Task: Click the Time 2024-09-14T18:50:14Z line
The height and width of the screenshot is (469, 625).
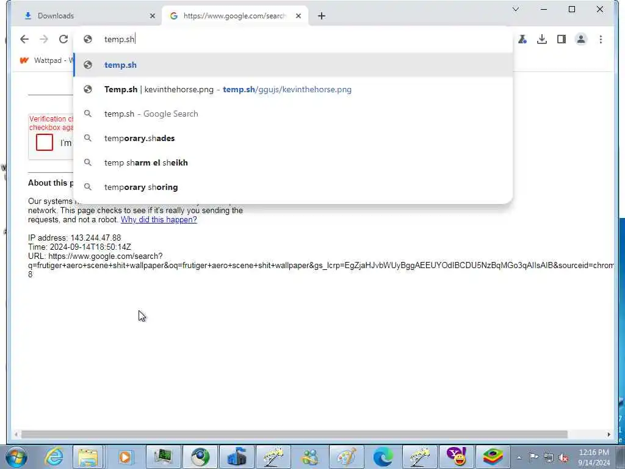Action: pyautogui.click(x=80, y=247)
